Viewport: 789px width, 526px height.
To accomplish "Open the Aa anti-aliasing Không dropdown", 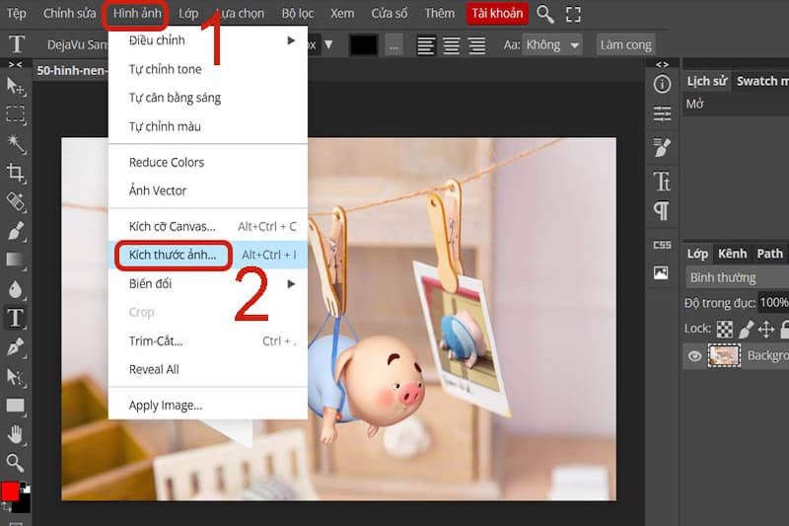I will point(552,45).
